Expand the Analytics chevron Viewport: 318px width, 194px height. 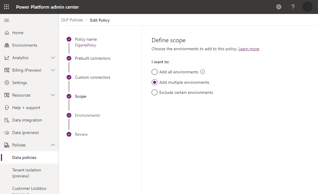pyautogui.click(x=53, y=58)
